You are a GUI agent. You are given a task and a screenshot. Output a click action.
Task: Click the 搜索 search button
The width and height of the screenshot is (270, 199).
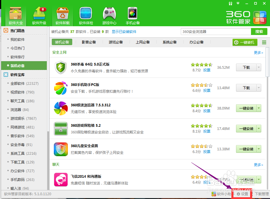[259, 31]
